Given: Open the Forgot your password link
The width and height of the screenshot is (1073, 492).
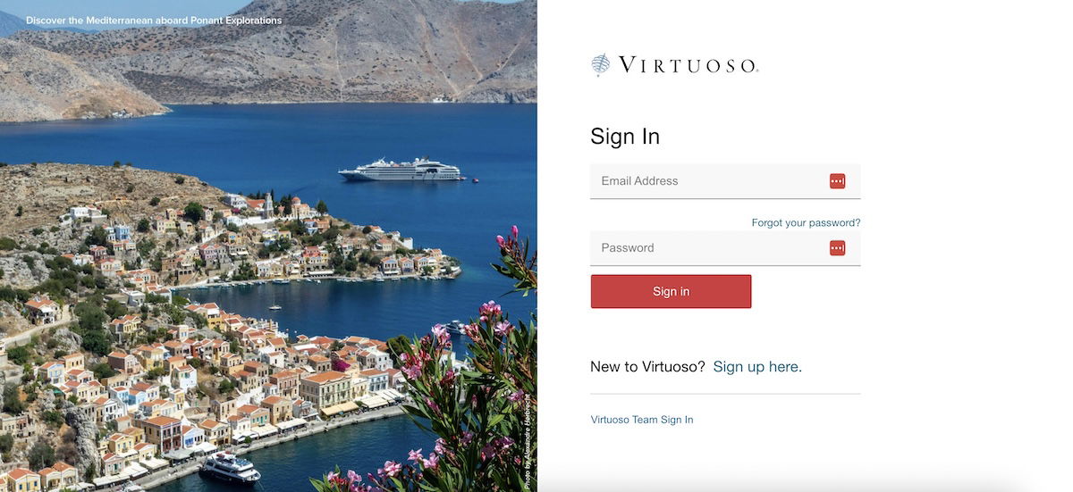Looking at the screenshot, I should [x=806, y=222].
